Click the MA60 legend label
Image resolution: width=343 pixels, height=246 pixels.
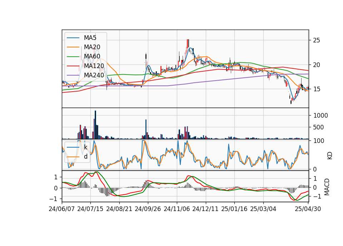pos(92,56)
